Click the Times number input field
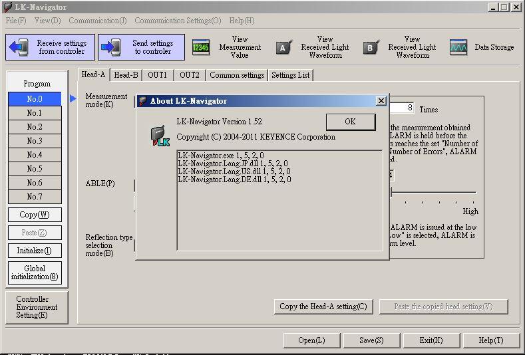This screenshot has height=355, width=525. point(402,108)
